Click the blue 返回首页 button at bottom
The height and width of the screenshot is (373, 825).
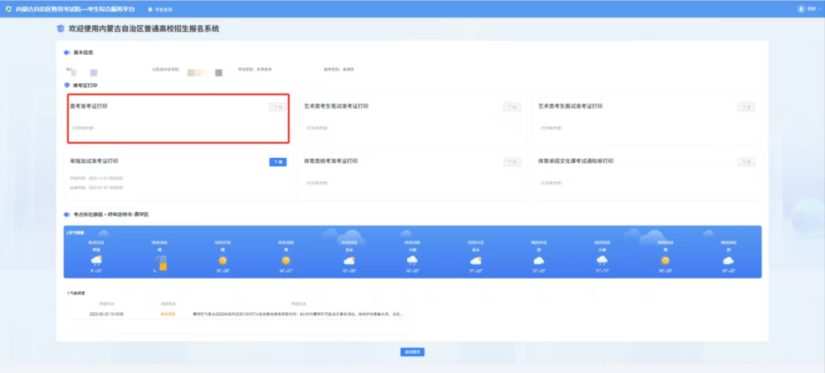pos(412,352)
